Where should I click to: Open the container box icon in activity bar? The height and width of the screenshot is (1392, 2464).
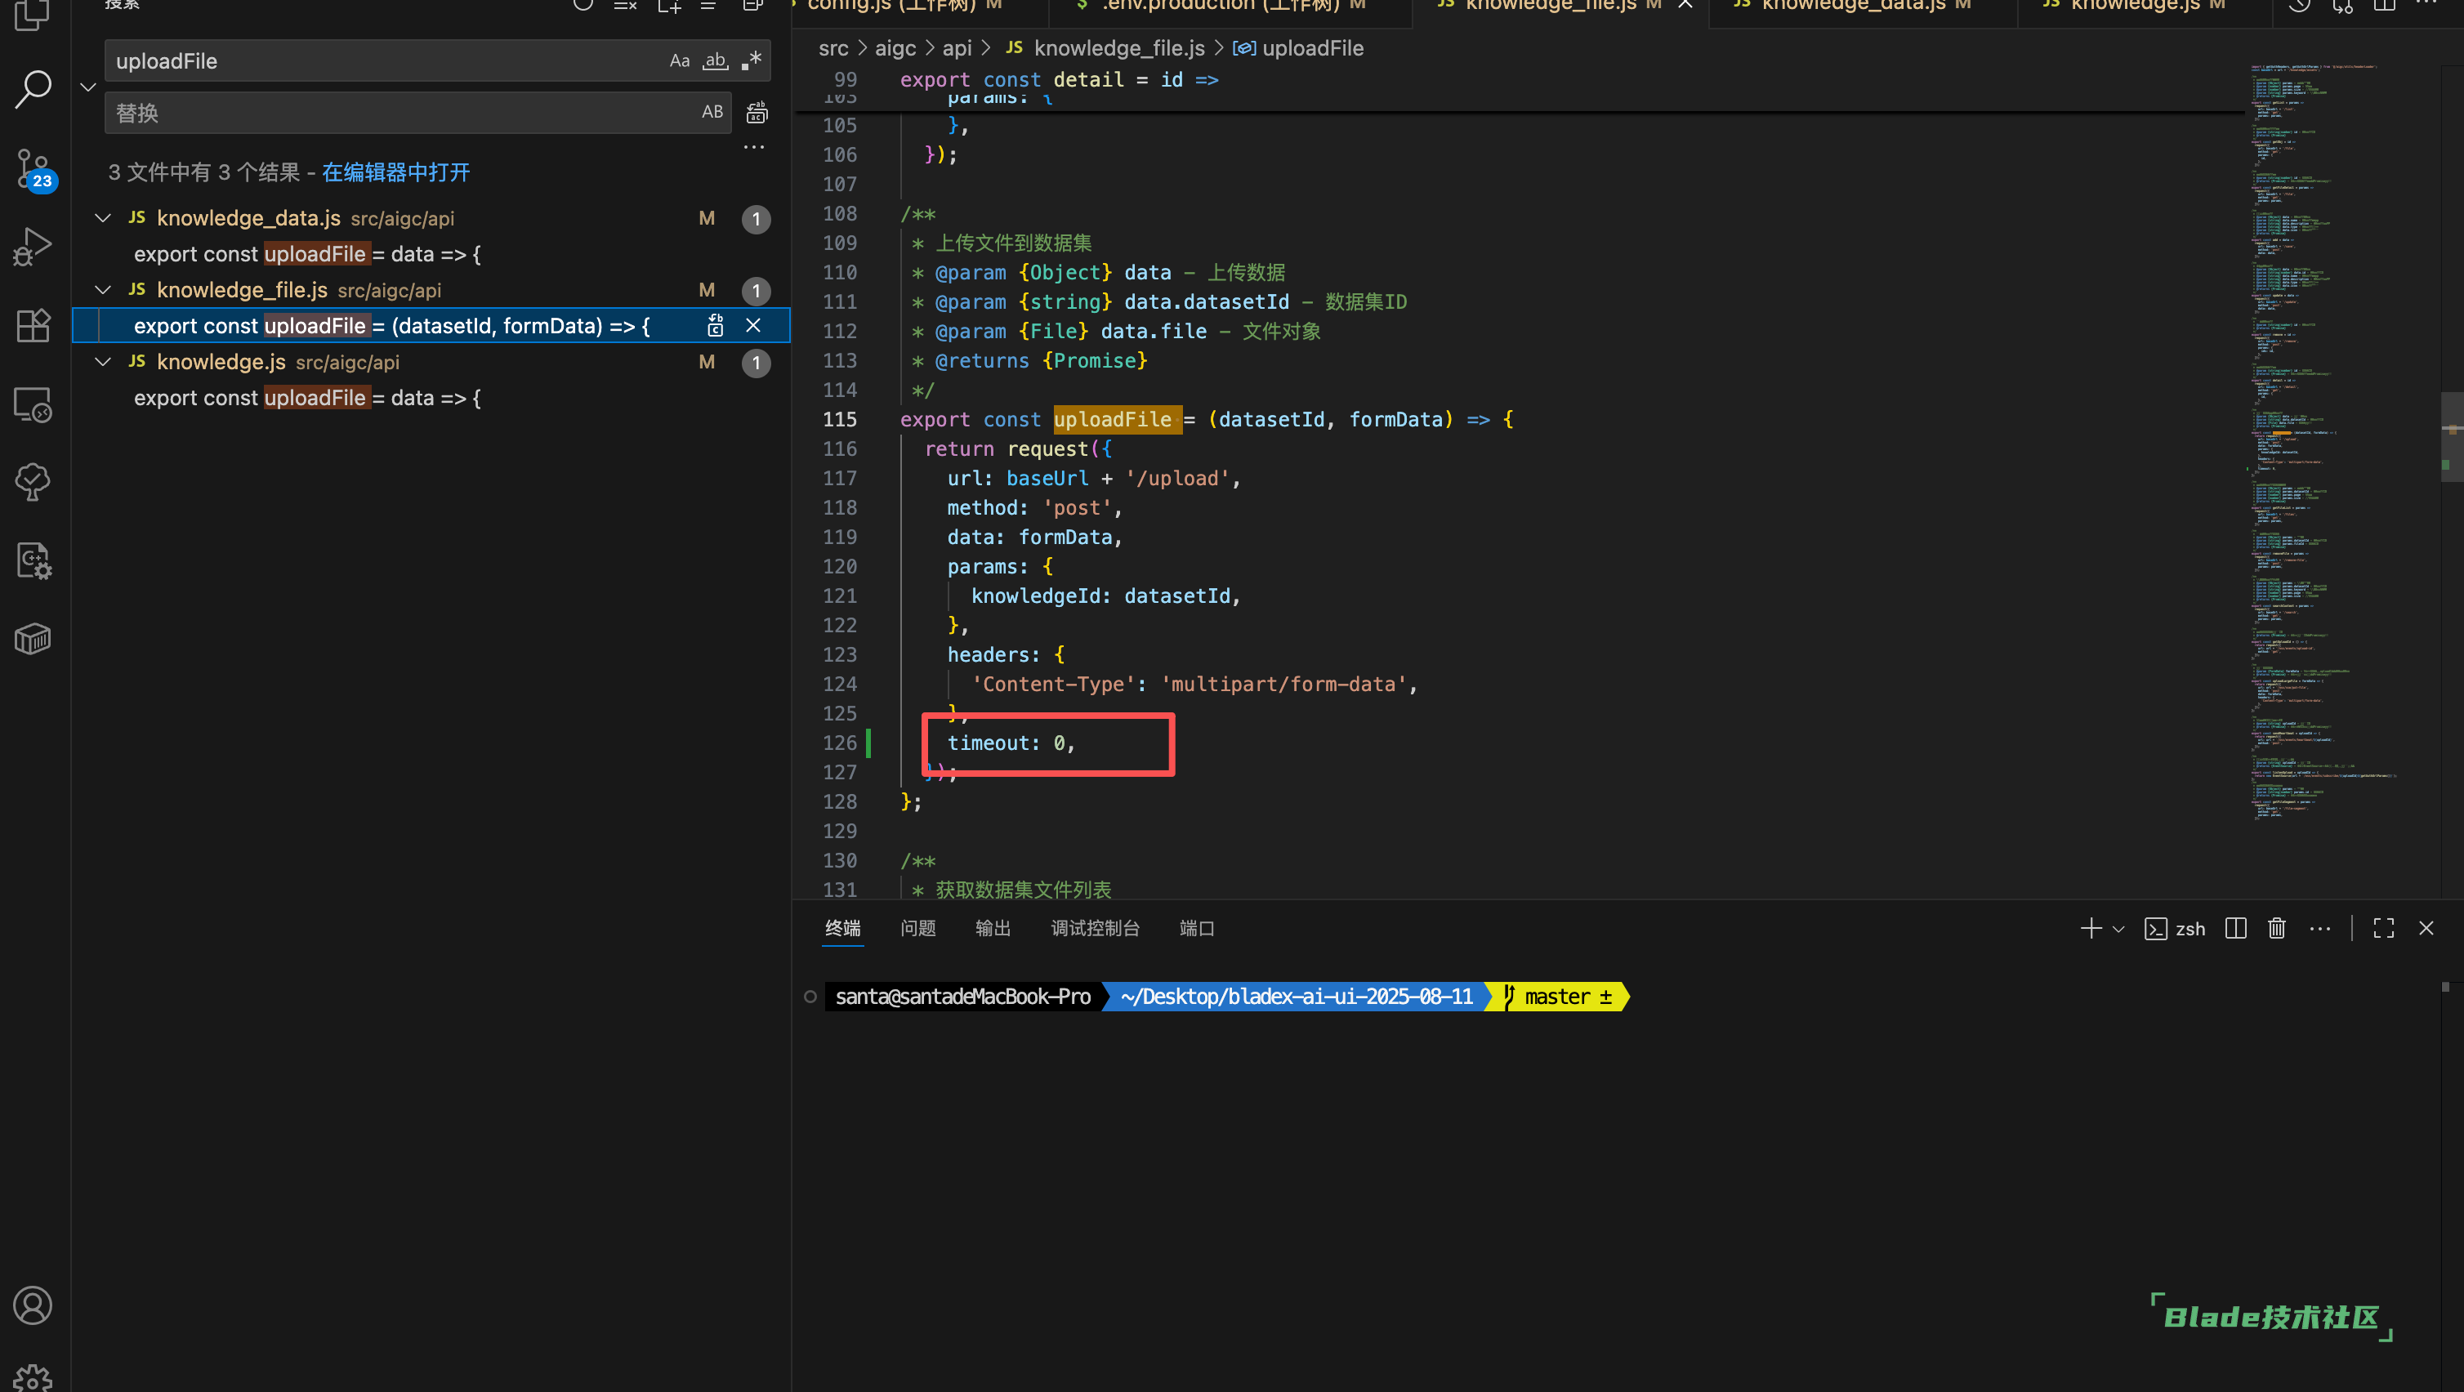pyautogui.click(x=33, y=639)
